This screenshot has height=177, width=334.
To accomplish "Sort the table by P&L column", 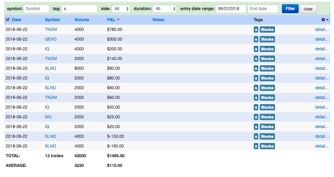I will (111, 19).
